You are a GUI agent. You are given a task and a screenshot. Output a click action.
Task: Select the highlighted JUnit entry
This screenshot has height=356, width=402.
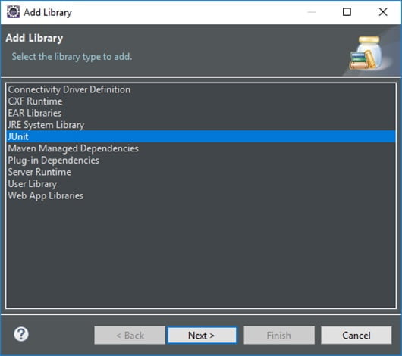[x=201, y=136]
